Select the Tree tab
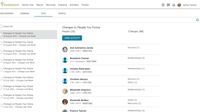Image resolution: width=200 pixels, height=112 pixels. click(43, 13)
